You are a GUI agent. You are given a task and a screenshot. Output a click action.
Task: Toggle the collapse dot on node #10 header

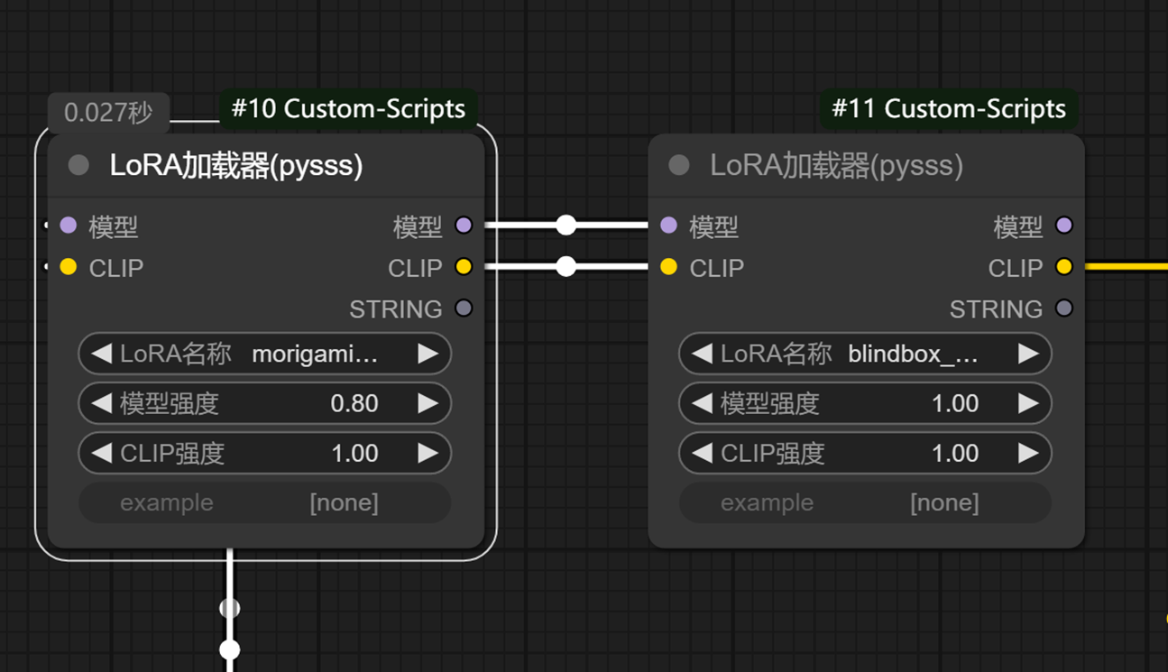pyautogui.click(x=78, y=164)
